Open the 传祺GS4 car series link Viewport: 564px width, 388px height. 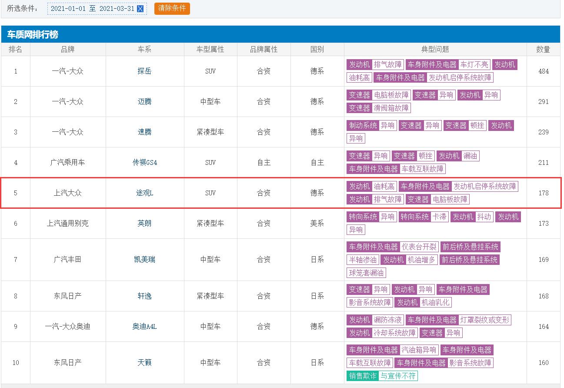[145, 163]
